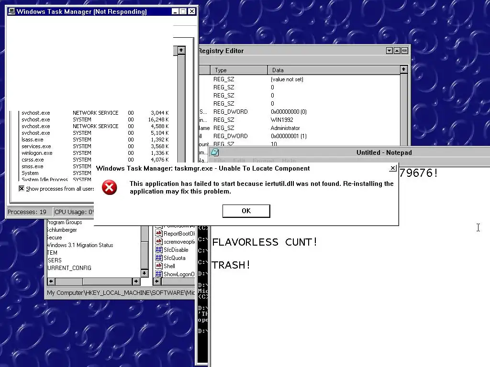Viewport: 490px width, 367px height.
Task: Select the ShowLogonO... value icon in Registry Editor
Action: point(159,274)
